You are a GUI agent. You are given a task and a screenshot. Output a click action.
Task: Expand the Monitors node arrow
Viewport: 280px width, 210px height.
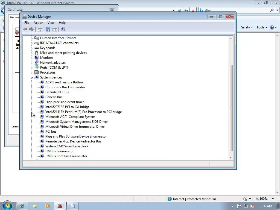(x=32, y=58)
